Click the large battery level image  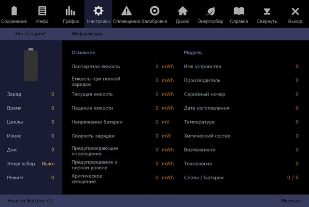[x=31, y=65]
